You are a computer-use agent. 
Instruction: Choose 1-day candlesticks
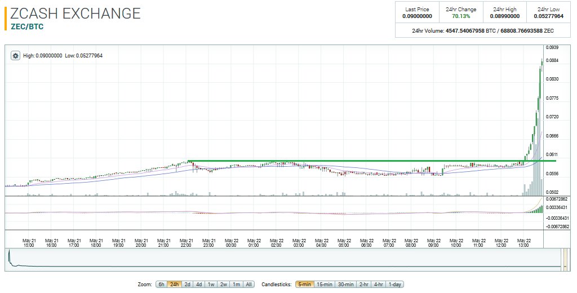point(395,284)
